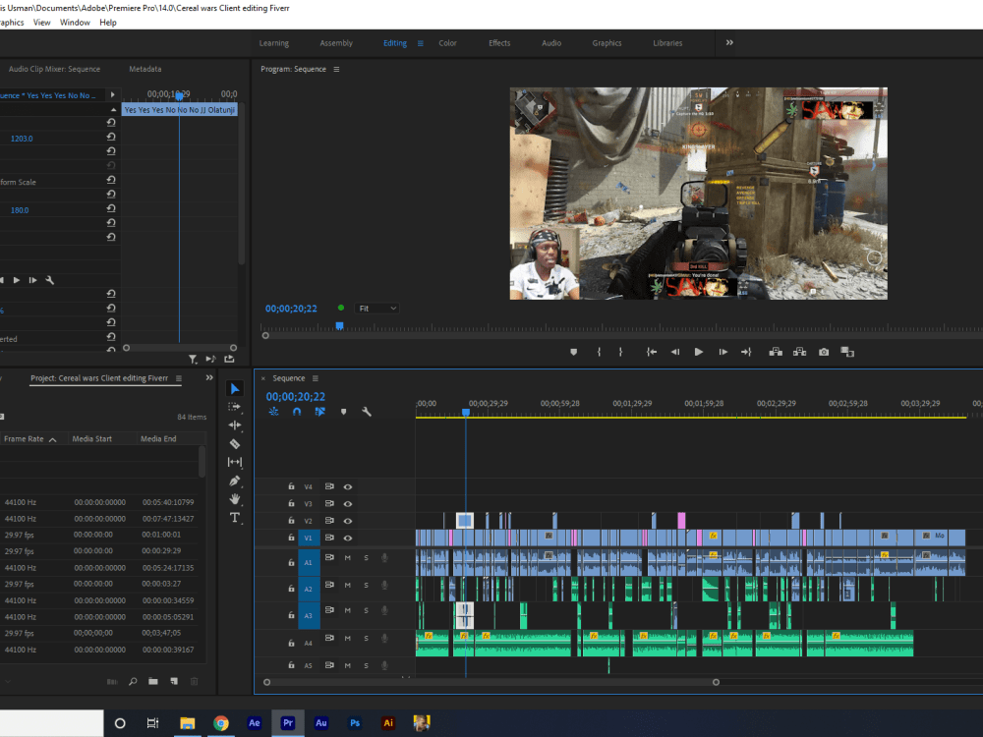The height and width of the screenshot is (737, 983).
Task: Select the Type tool
Action: click(235, 518)
